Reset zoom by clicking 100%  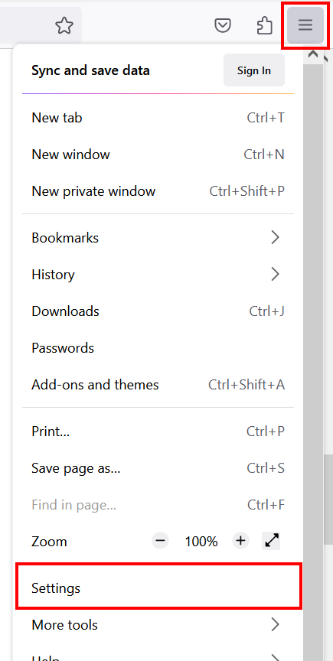[x=201, y=542]
